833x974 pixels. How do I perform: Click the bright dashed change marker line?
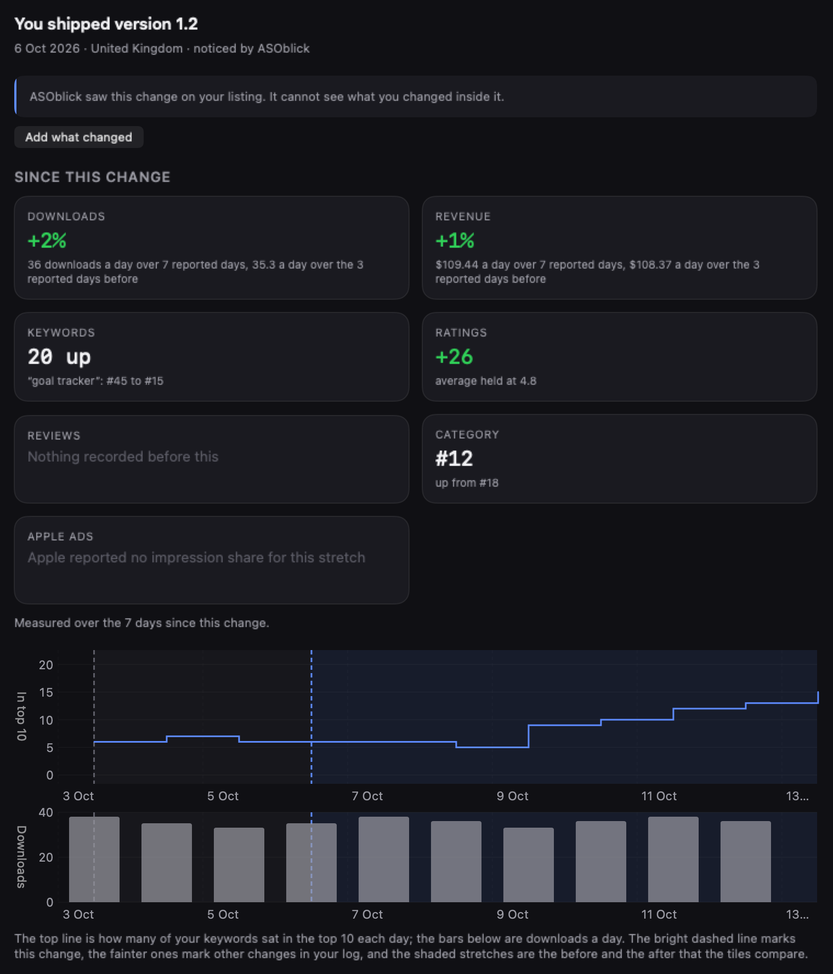(311, 717)
